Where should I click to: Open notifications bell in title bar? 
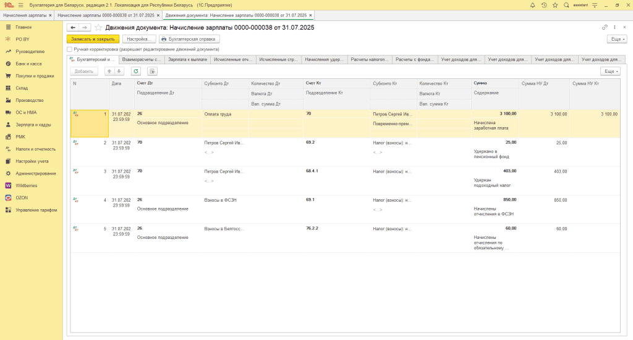[x=533, y=5]
